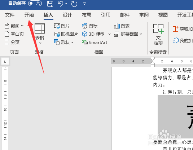Click the line starting 能够借力
The height and width of the screenshot is (150, 193).
(173, 78)
